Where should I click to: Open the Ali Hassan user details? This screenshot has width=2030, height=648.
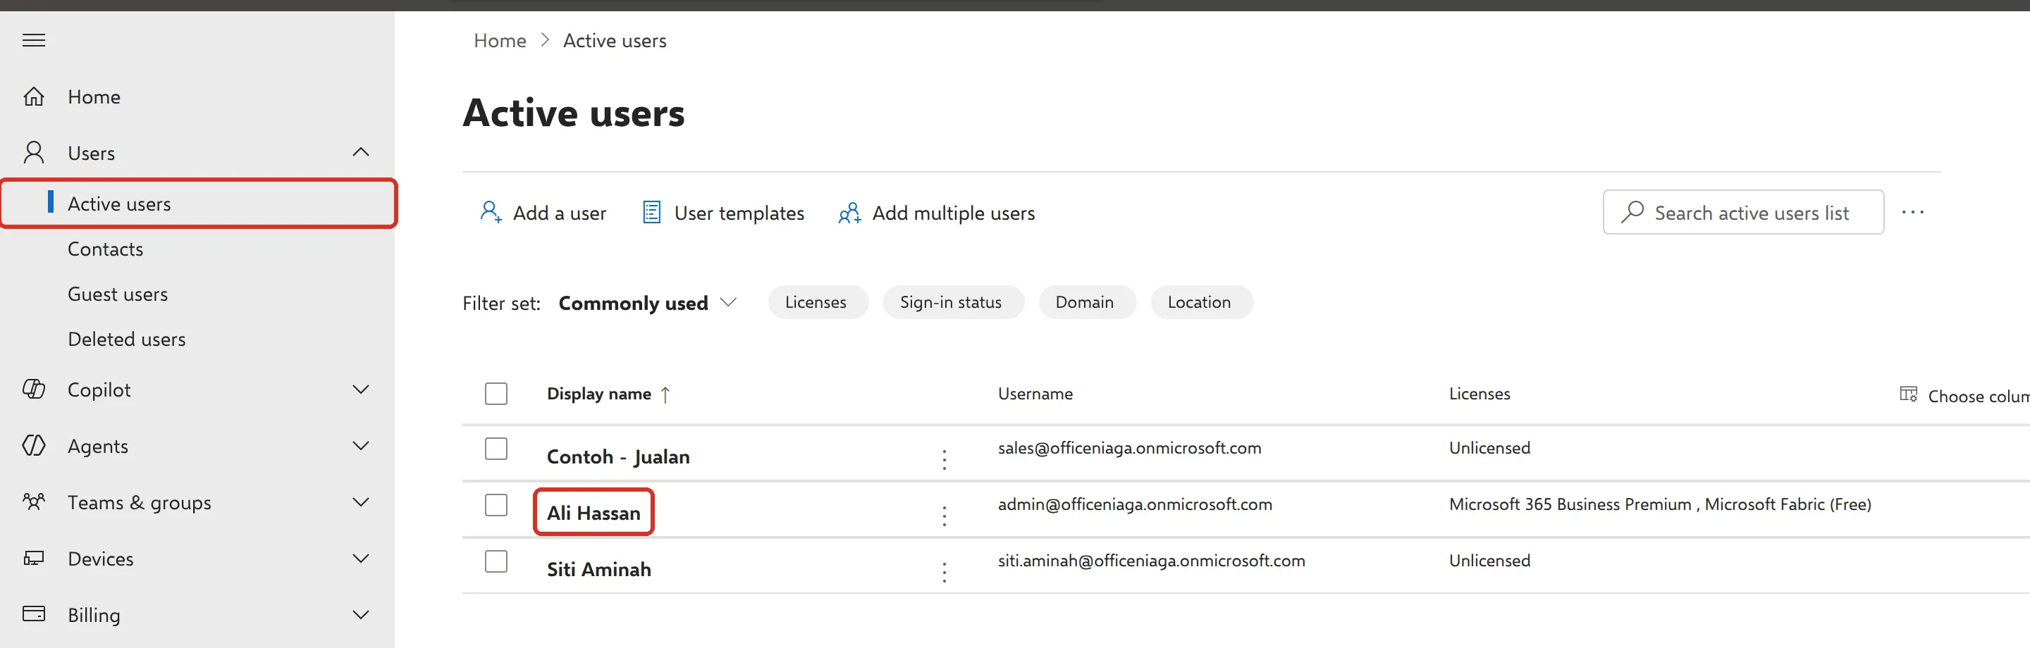(593, 513)
